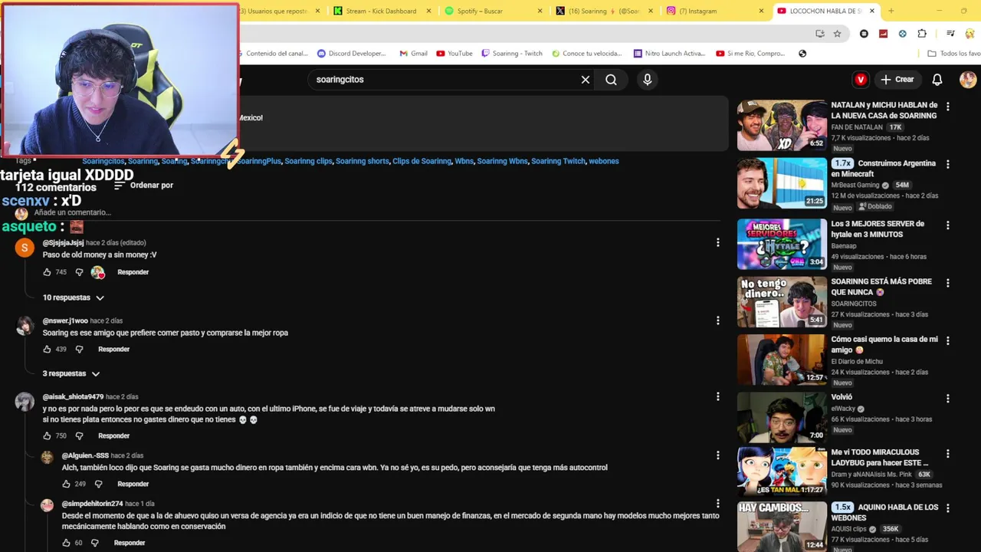This screenshot has height=552, width=981.
Task: Like @Alguien.-SSS's reply with 249 likes
Action: pyautogui.click(x=66, y=485)
